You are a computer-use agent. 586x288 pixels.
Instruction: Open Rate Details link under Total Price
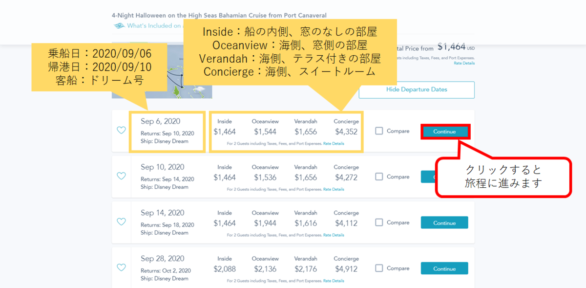pos(464,63)
